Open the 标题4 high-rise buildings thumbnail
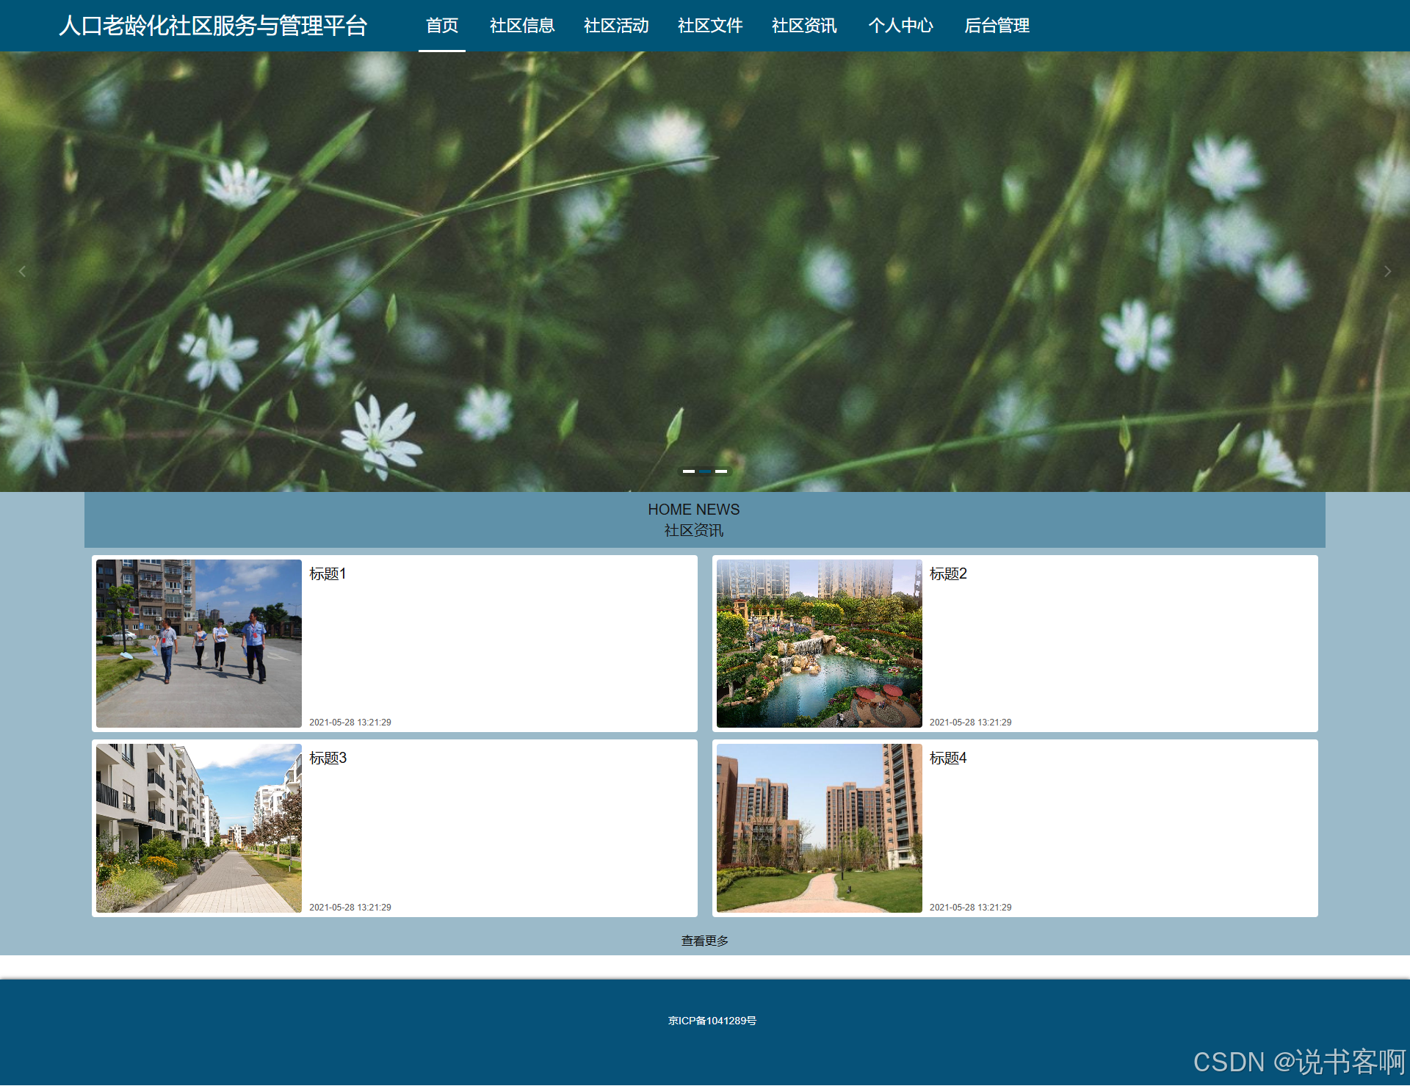This screenshot has width=1410, height=1086. [819, 828]
